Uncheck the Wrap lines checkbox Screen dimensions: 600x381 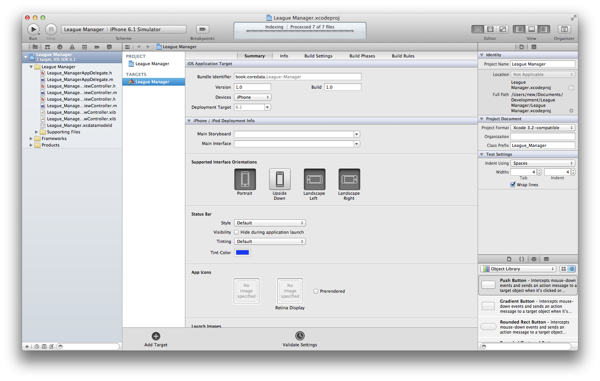coord(513,185)
